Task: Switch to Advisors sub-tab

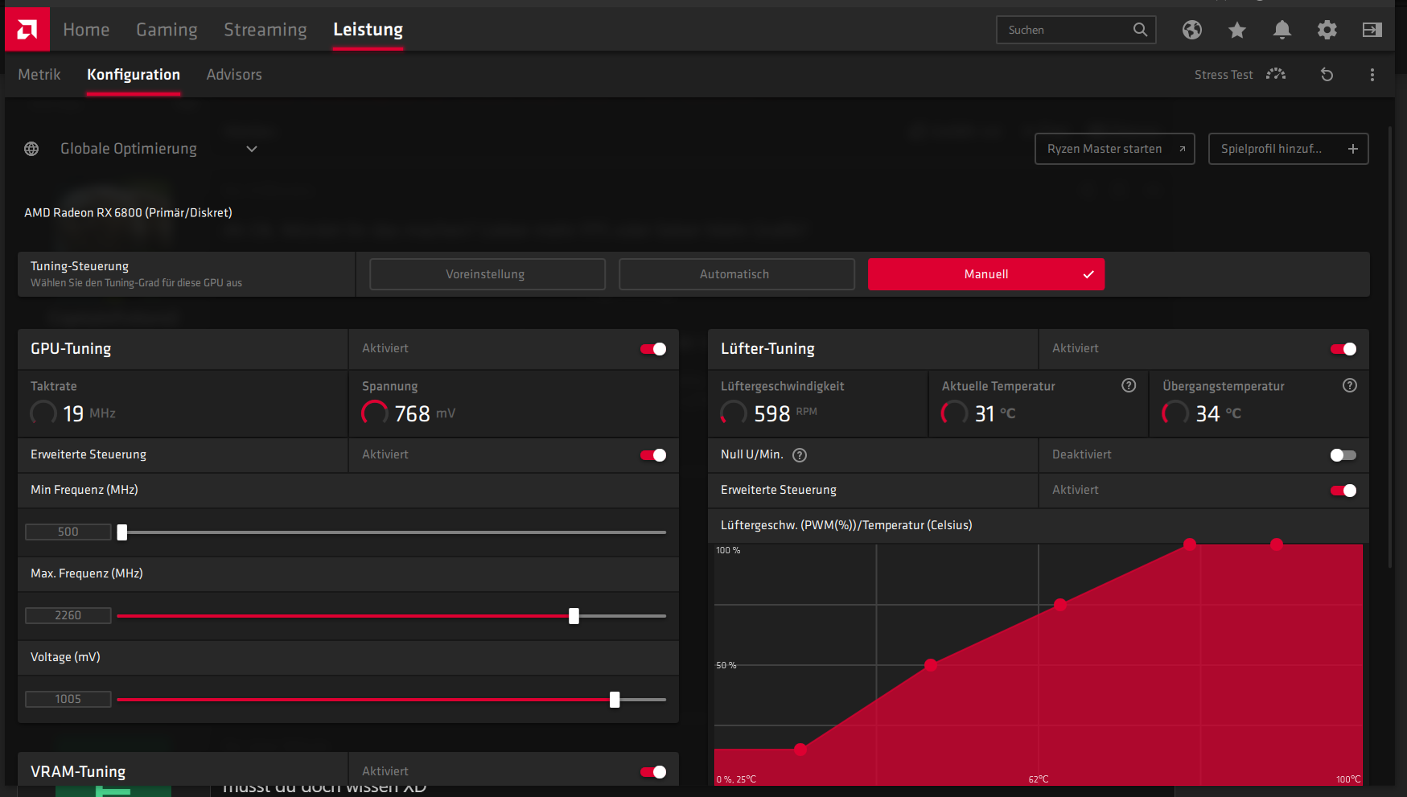Action: (x=234, y=75)
